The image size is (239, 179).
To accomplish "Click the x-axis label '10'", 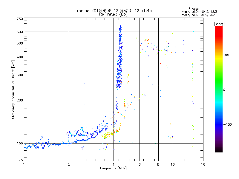I will coord(173,164).
